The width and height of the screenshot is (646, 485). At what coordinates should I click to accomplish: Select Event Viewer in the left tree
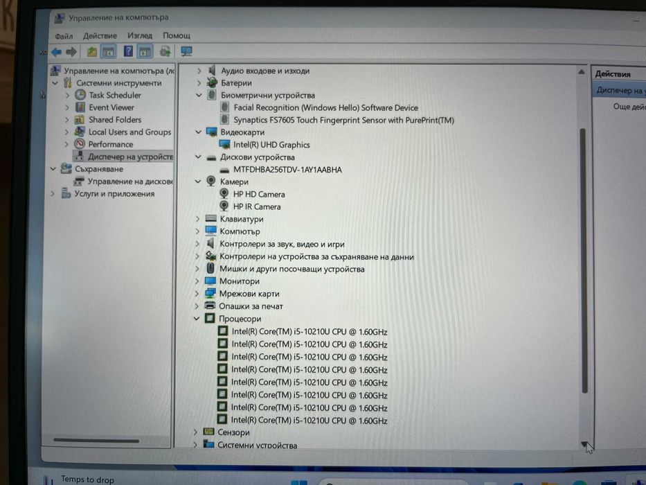click(111, 107)
